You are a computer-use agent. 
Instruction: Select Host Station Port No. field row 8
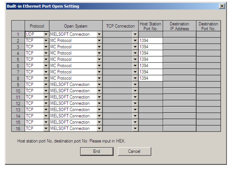[x=151, y=78]
